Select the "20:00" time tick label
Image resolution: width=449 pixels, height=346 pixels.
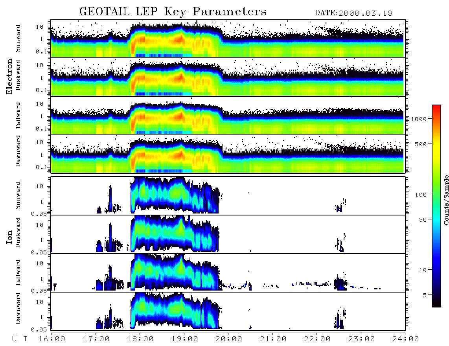pos(229,339)
